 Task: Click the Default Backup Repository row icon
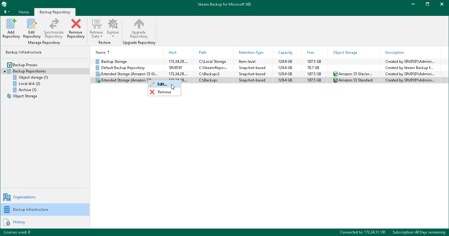pyautogui.click(x=98, y=68)
